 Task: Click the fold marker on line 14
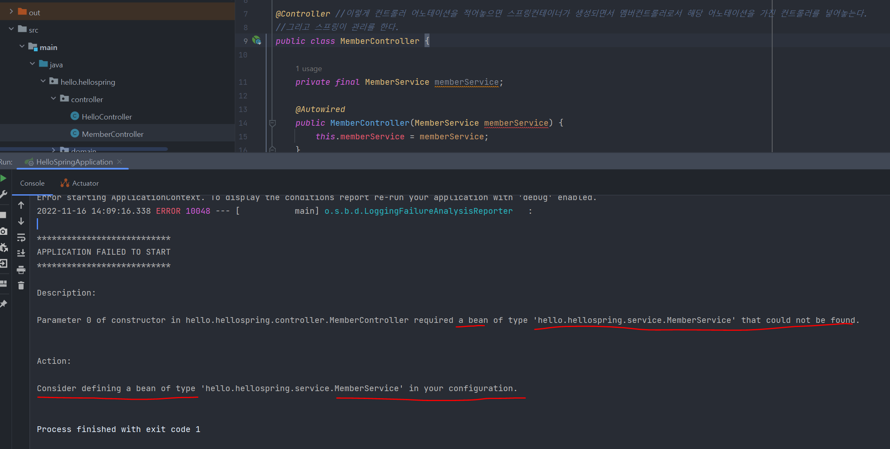click(x=272, y=123)
